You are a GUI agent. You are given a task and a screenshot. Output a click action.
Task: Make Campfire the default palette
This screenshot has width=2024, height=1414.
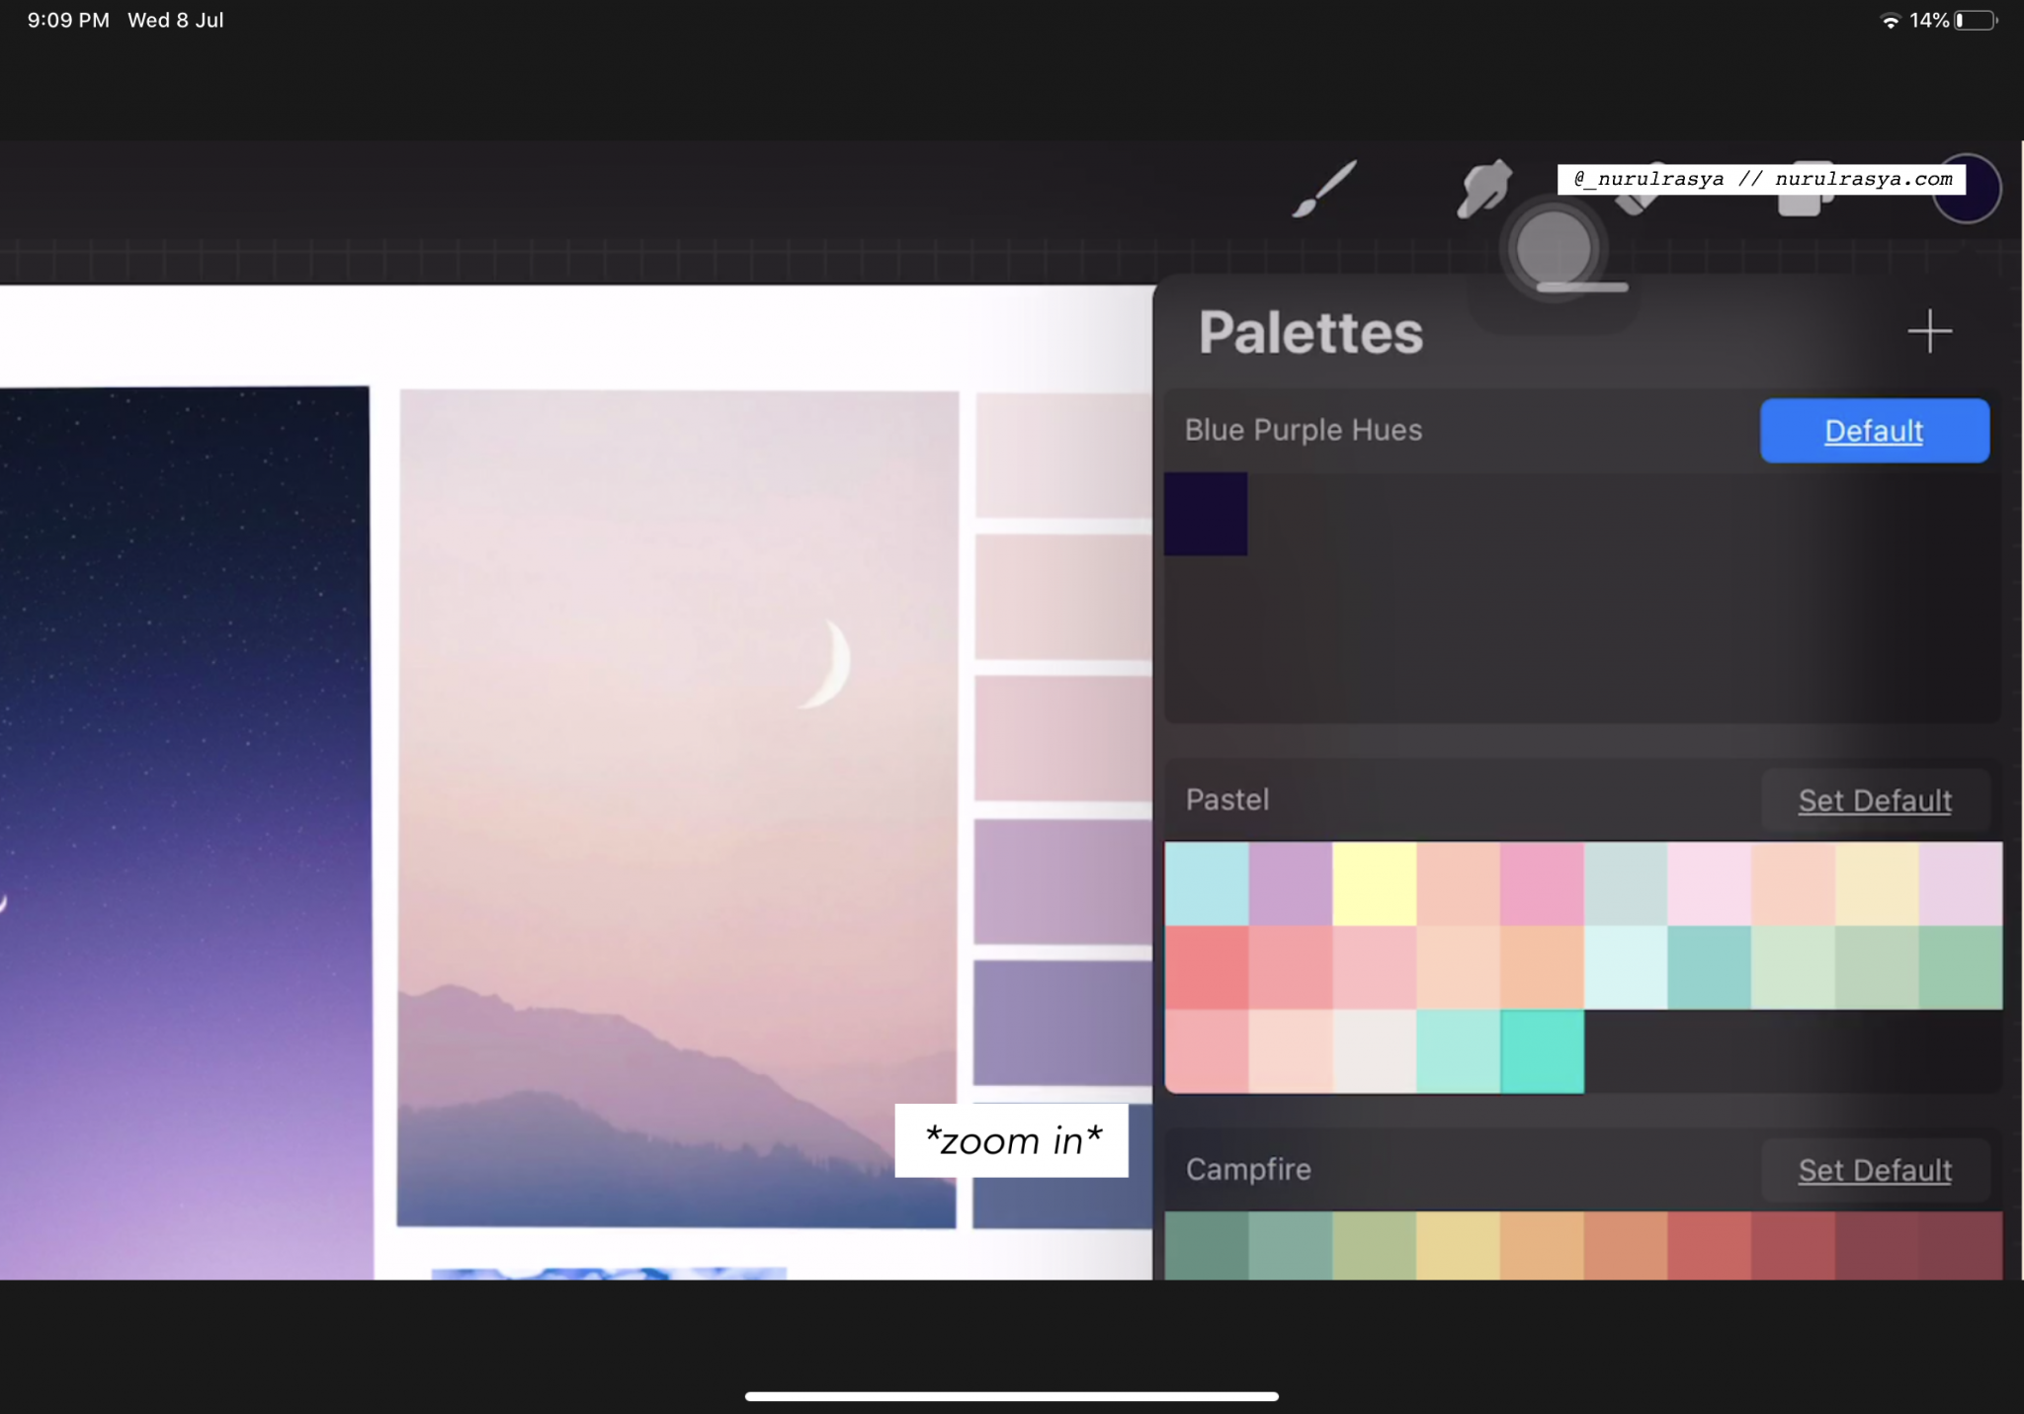[x=1875, y=1170]
